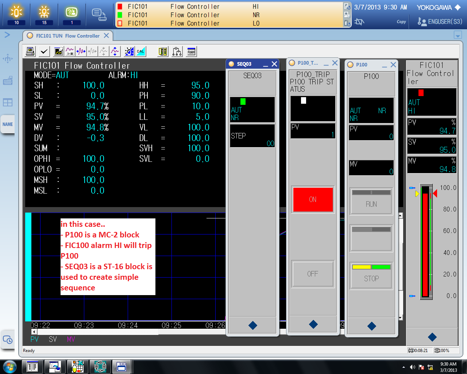Click the blank middle button in P100 faceplate
This screenshot has height=374, width=467.
pyautogui.click(x=371, y=238)
